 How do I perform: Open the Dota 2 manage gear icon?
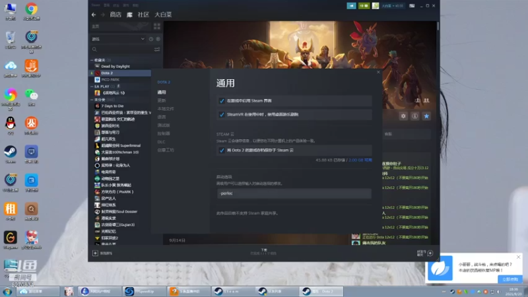[403, 116]
